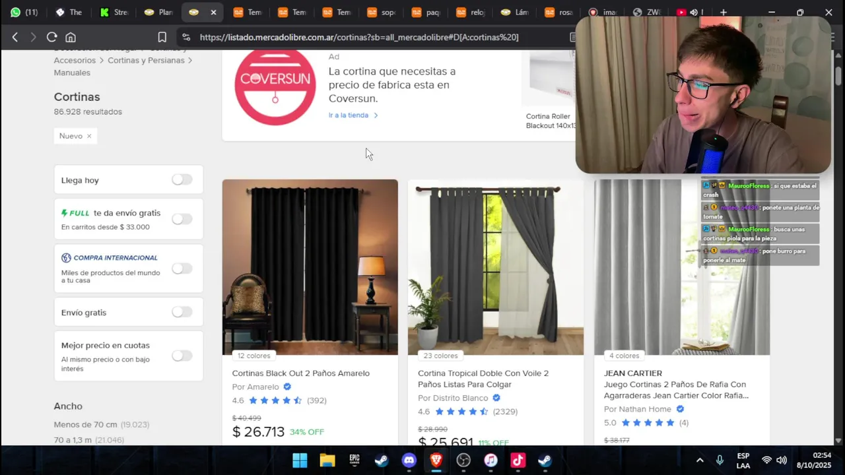Follow the 'Ir a la tienda' link

pyautogui.click(x=353, y=115)
